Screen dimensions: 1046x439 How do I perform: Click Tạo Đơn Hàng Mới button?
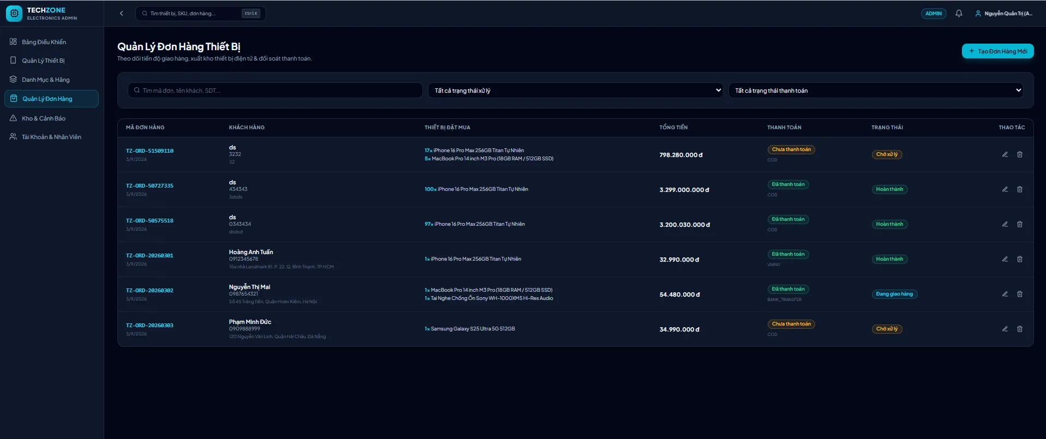coord(997,51)
